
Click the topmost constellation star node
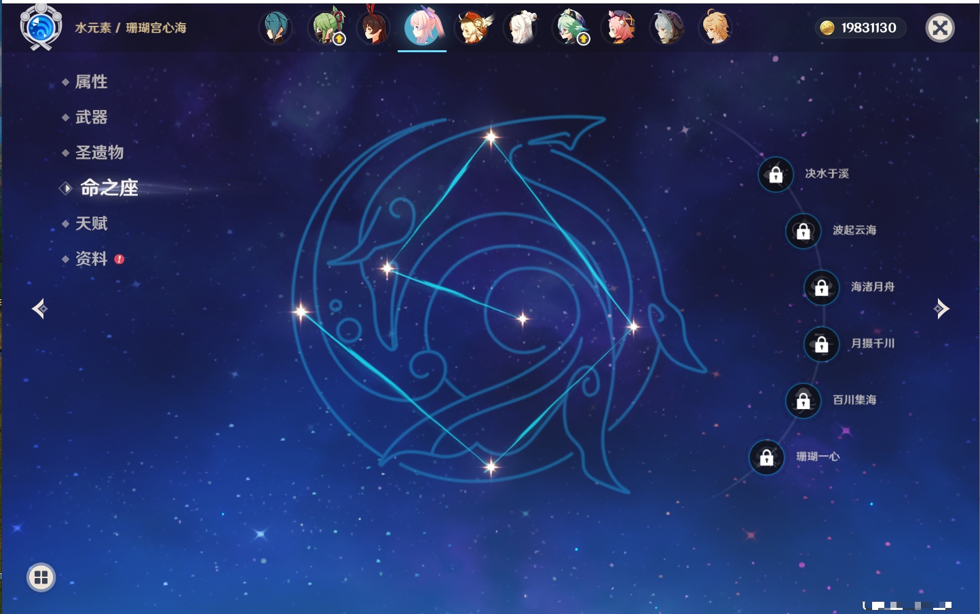click(x=491, y=138)
